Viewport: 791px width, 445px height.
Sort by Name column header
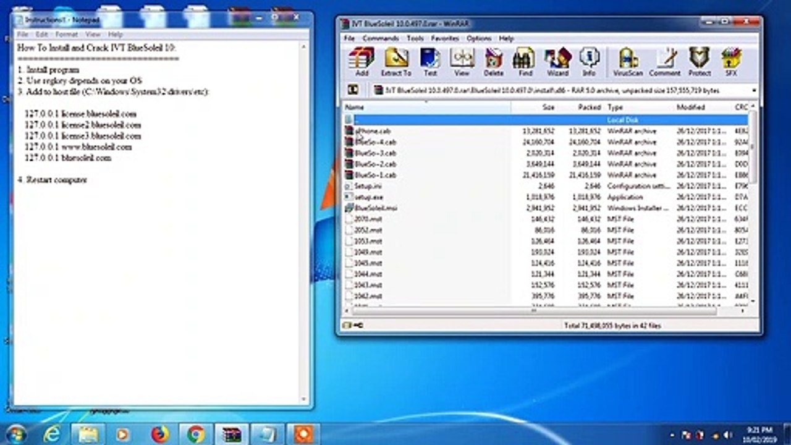427,107
